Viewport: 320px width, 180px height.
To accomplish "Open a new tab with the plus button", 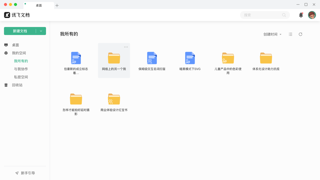I will pyautogui.click(x=57, y=5).
